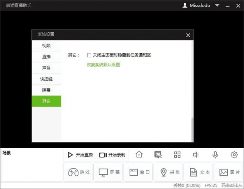The image size is (244, 189).
Task: Open the four-square layout grid icon
Action: 177,155
